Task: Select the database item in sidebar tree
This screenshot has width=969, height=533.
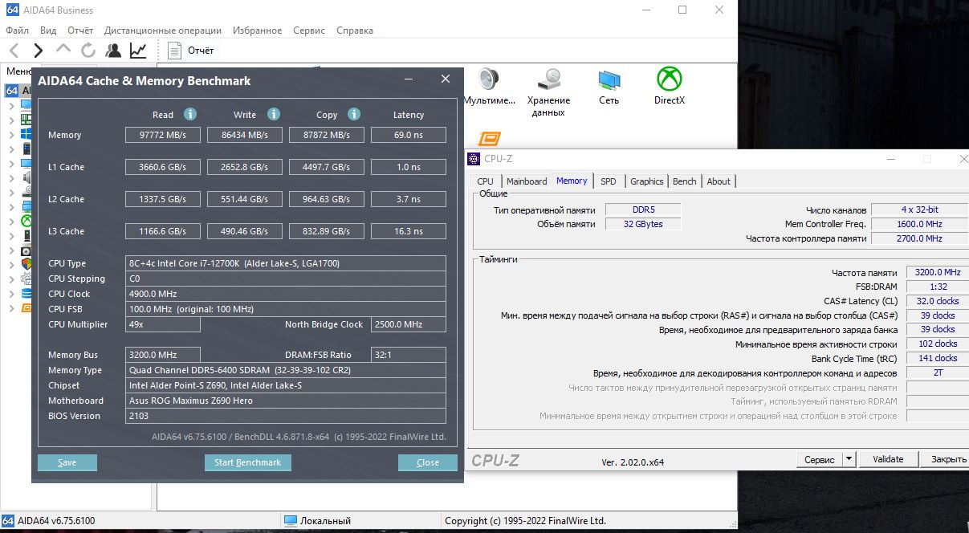Action: pyautogui.click(x=26, y=292)
